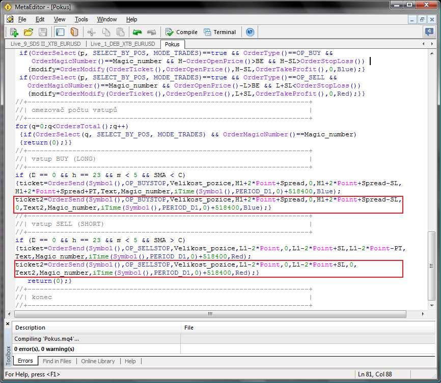Switch to Live_9_SDS II_XTB_EURUSD tab
The height and width of the screenshot is (383, 441).
tap(45, 44)
